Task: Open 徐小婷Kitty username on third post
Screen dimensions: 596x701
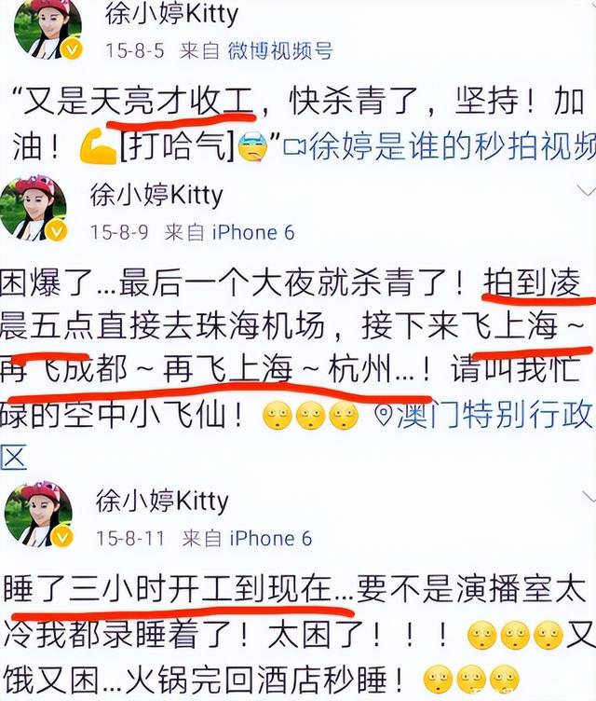Action: (x=162, y=500)
